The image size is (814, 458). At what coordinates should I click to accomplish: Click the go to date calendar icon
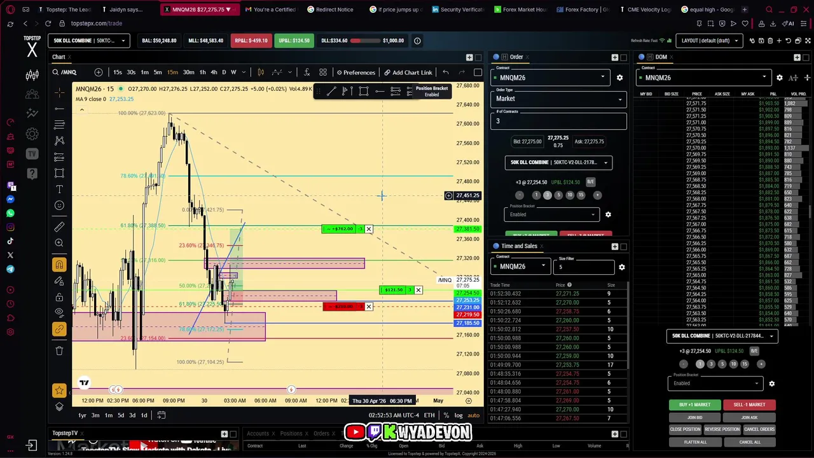coord(162,415)
